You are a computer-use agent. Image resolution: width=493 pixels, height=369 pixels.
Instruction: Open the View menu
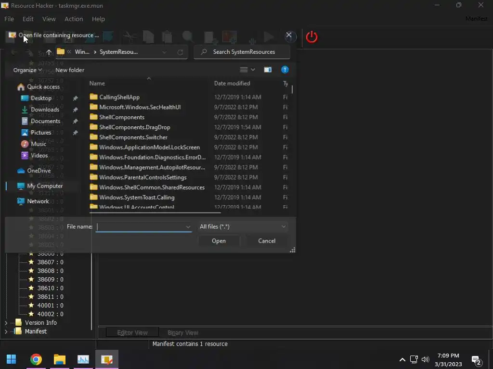point(49,19)
